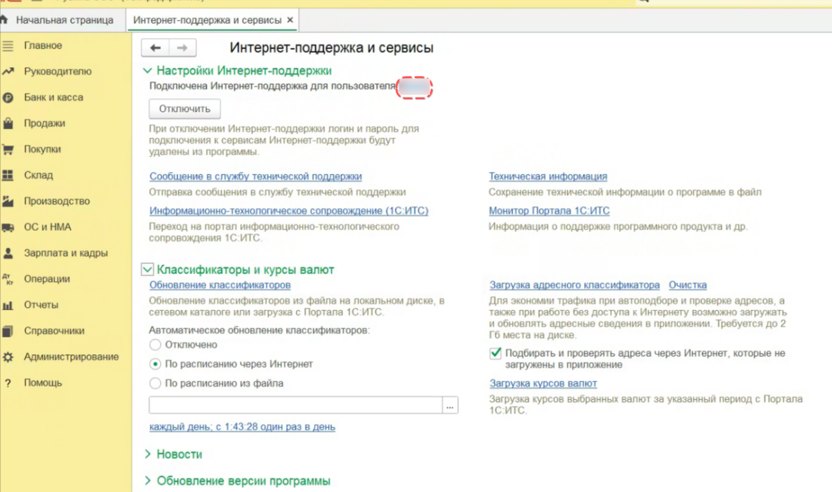This screenshot has width=832, height=492.
Task: Expand the Новости section
Action: click(x=148, y=454)
